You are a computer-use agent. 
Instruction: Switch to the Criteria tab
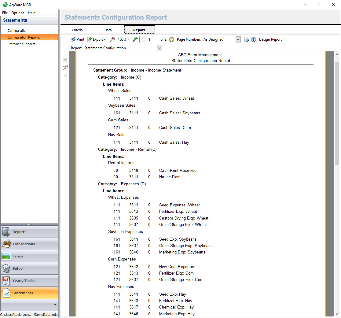(x=77, y=30)
